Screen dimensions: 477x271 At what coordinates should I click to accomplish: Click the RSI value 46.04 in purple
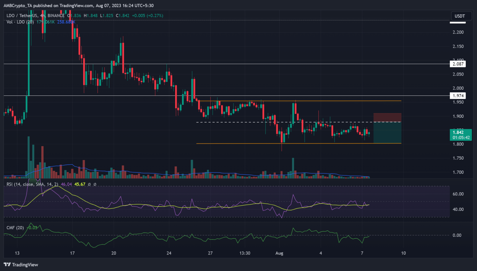[x=66, y=184]
